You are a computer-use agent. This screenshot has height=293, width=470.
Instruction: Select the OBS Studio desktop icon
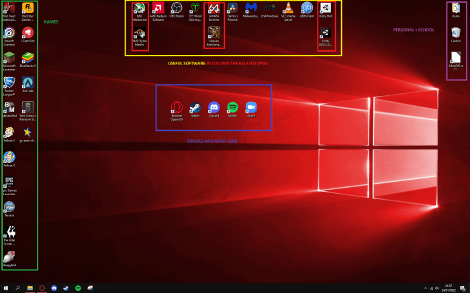tap(177, 10)
